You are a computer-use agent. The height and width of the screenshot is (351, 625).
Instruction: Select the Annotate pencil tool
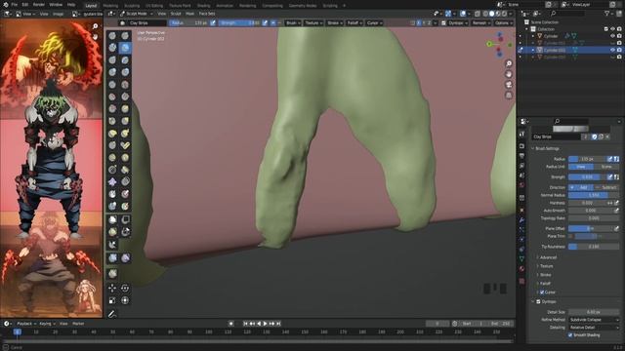coord(113,314)
